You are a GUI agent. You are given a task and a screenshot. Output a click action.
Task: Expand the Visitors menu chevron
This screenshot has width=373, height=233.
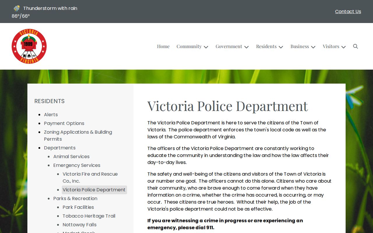(x=344, y=47)
